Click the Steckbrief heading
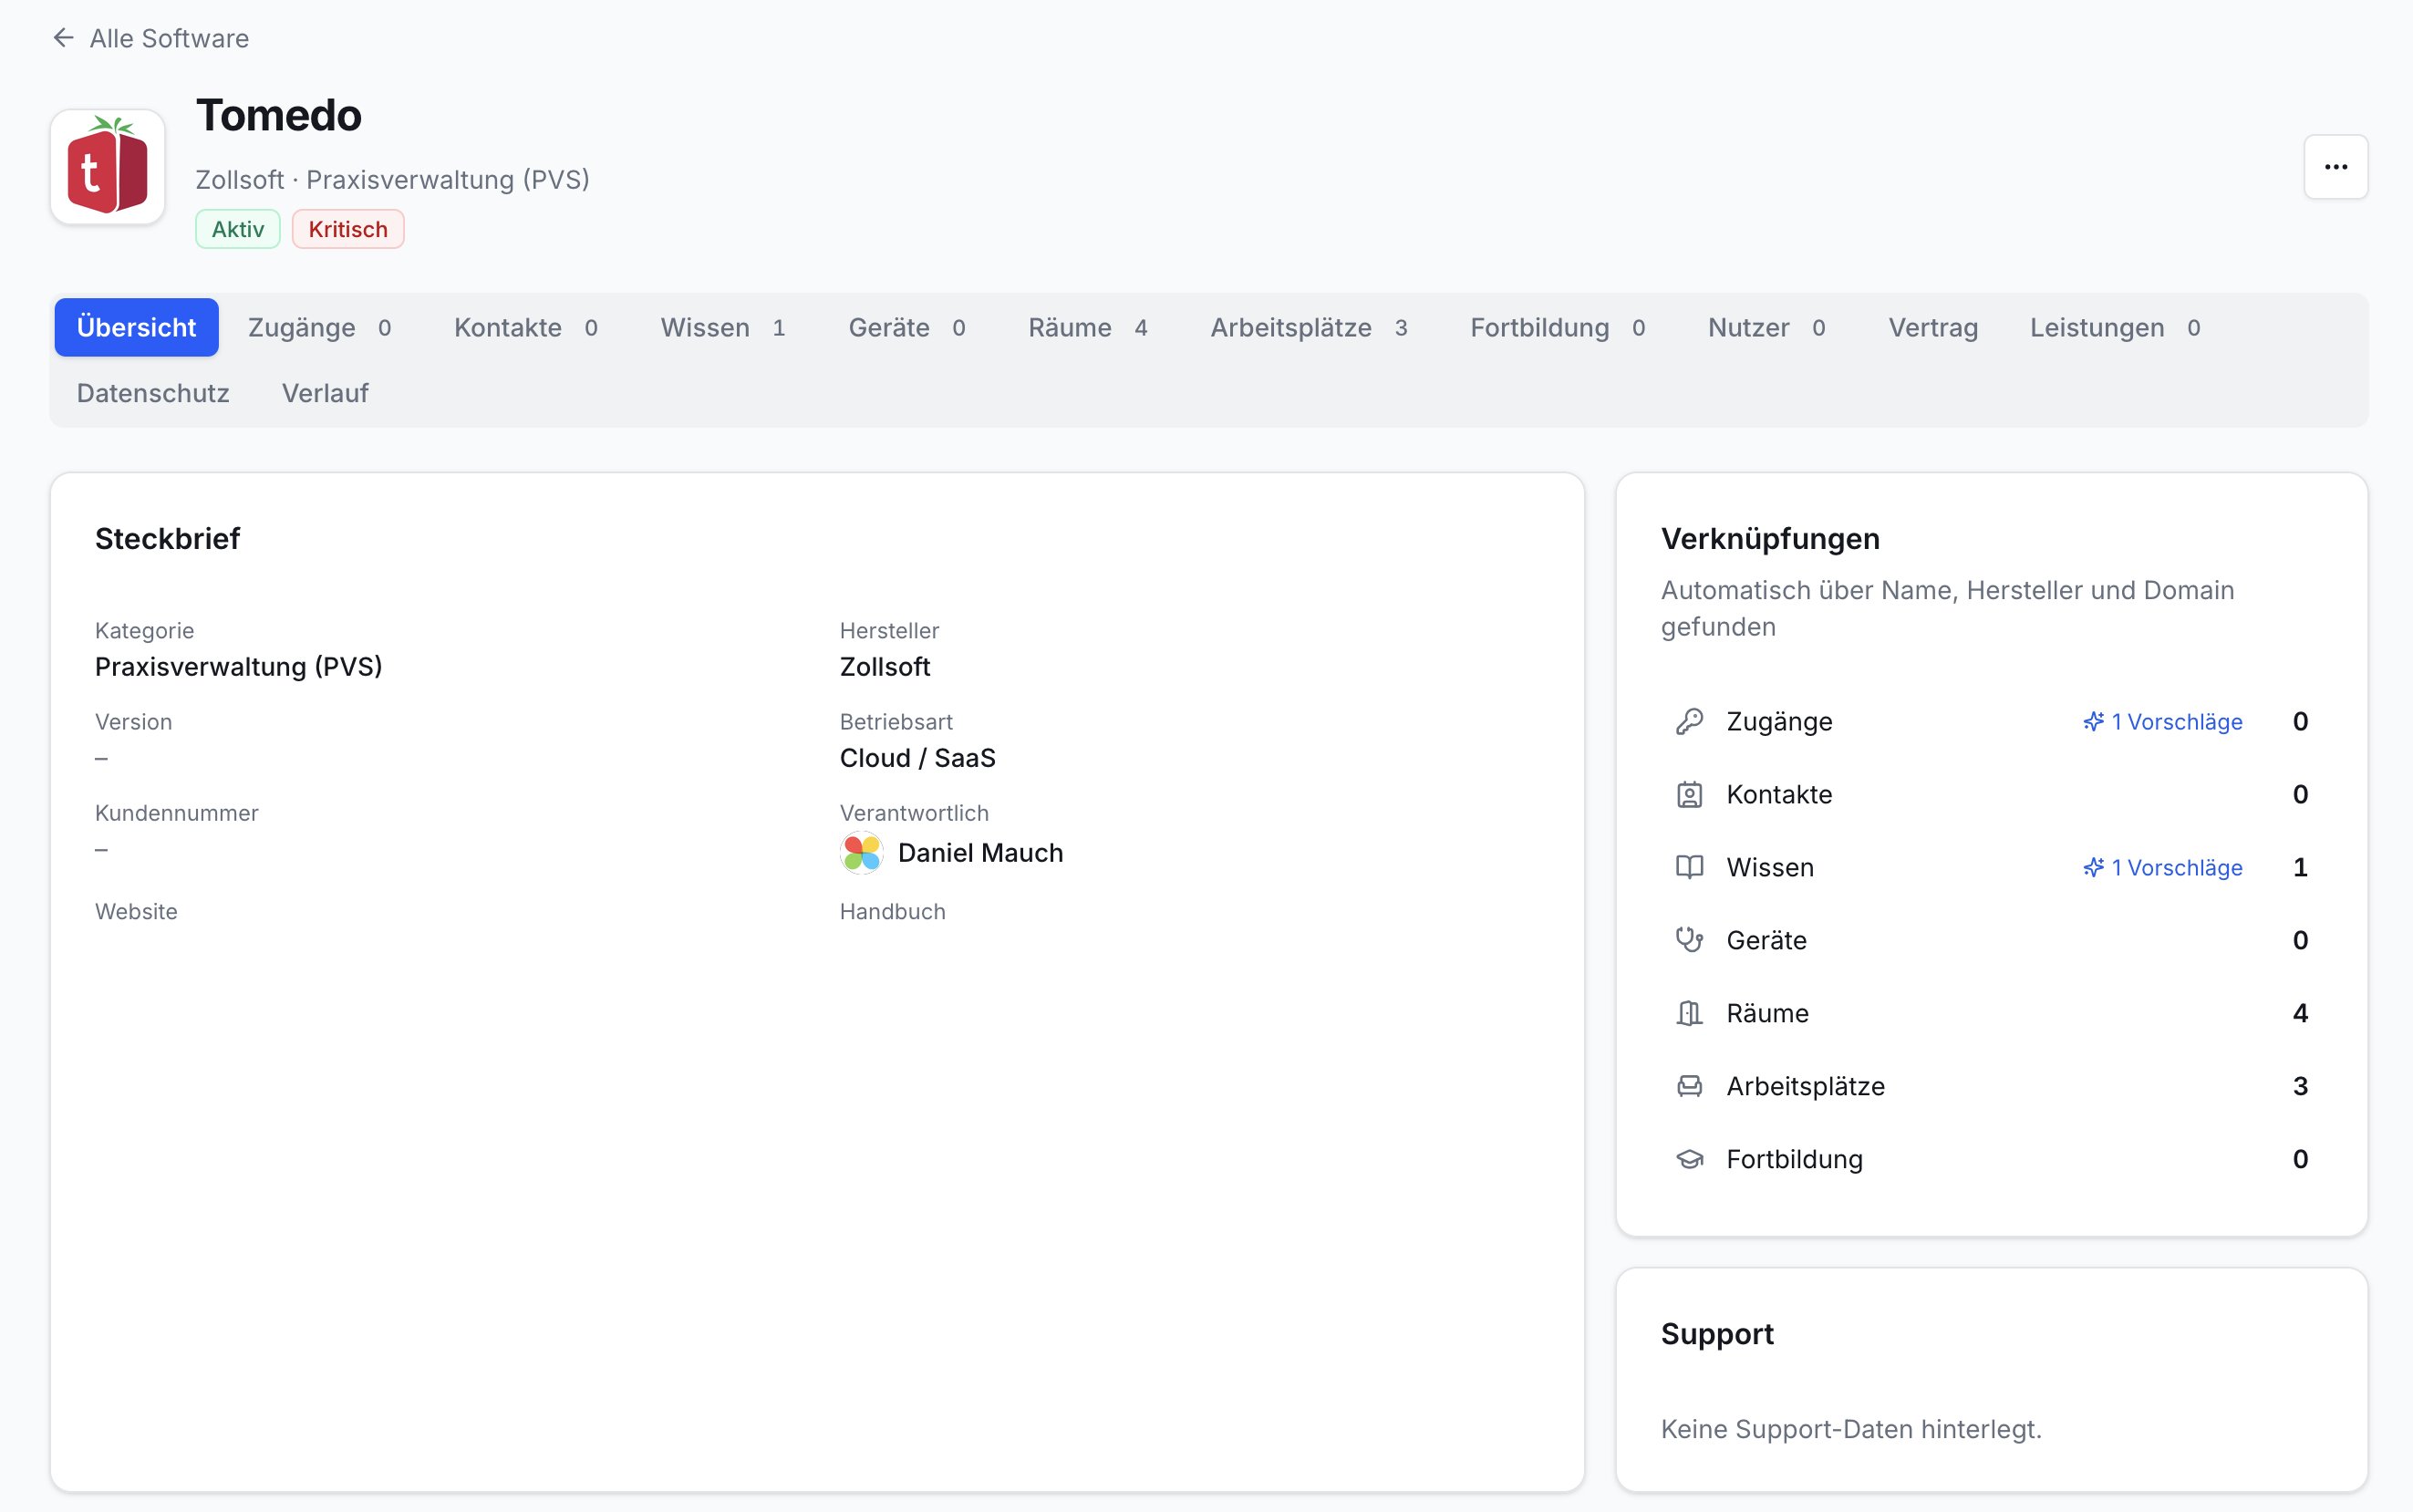 click(x=168, y=539)
